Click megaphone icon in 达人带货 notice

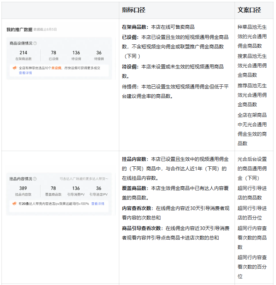coord(15,203)
